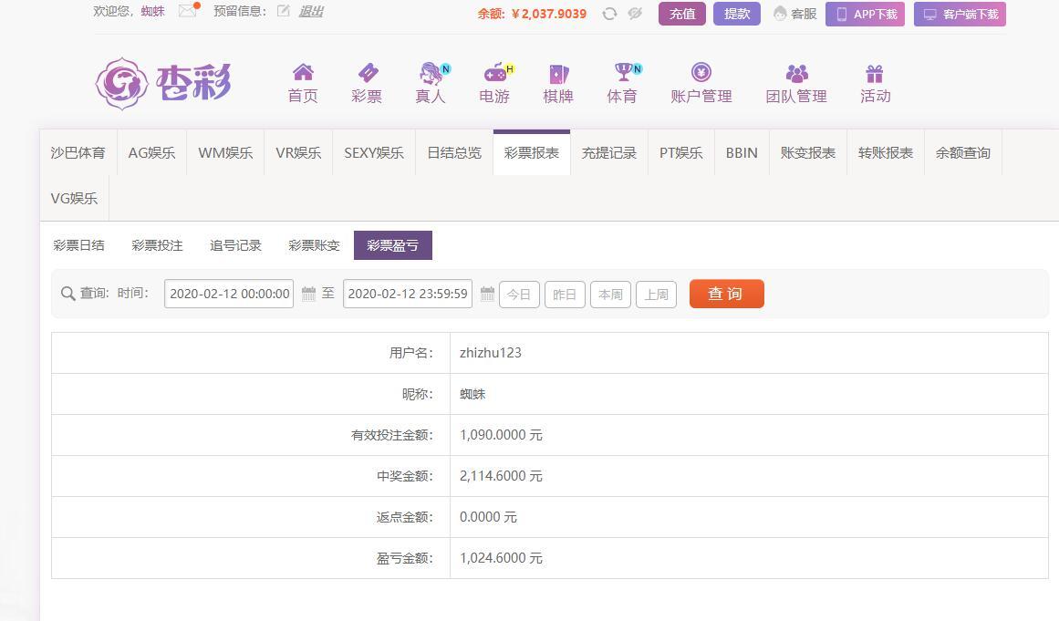Image resolution: width=1059 pixels, height=621 pixels.
Task: Click the 退出 logout link
Action: coord(311,11)
